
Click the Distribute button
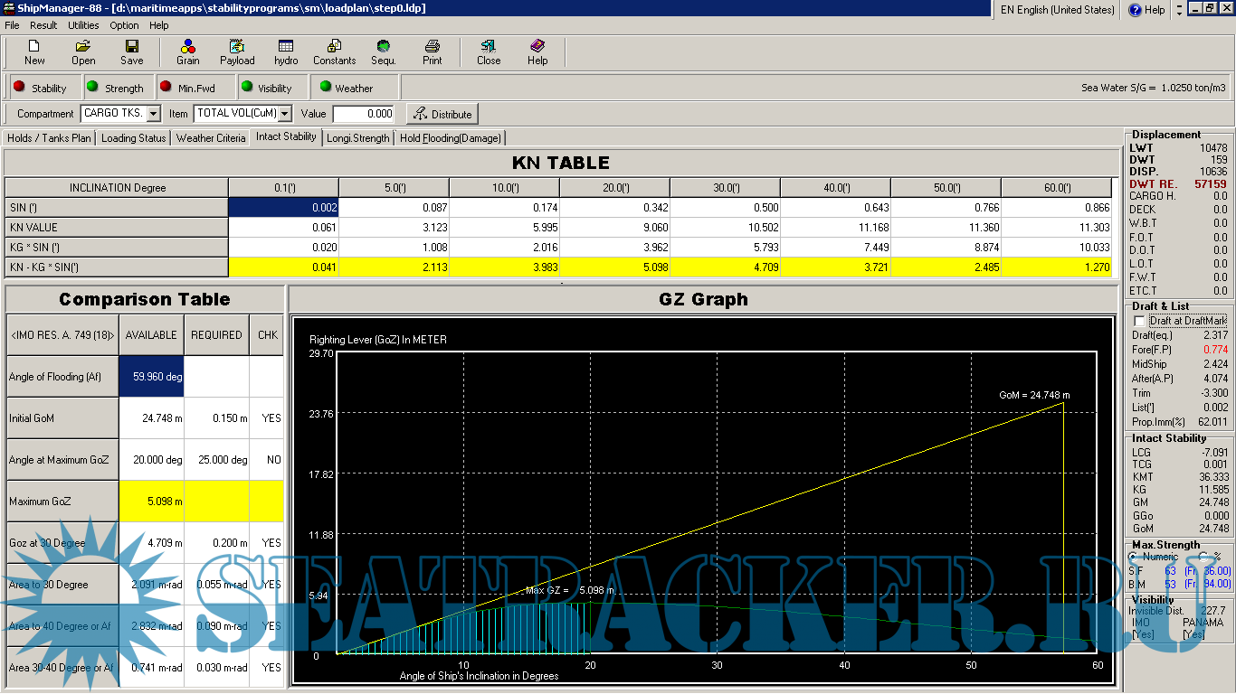coord(442,114)
